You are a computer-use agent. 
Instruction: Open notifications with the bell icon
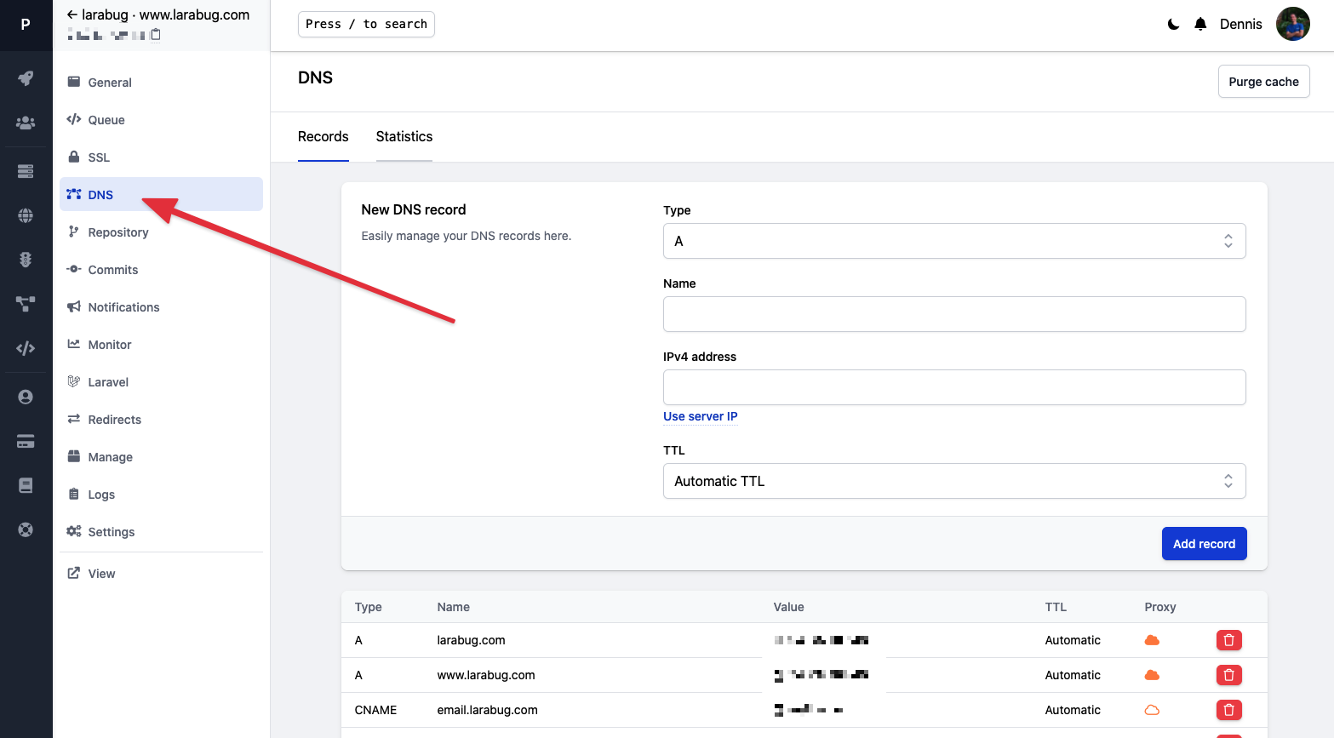tap(1200, 24)
